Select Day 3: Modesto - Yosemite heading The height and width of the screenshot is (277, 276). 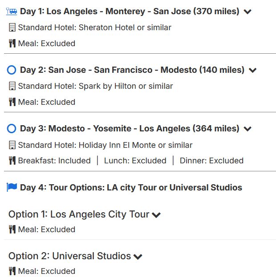[x=130, y=129]
